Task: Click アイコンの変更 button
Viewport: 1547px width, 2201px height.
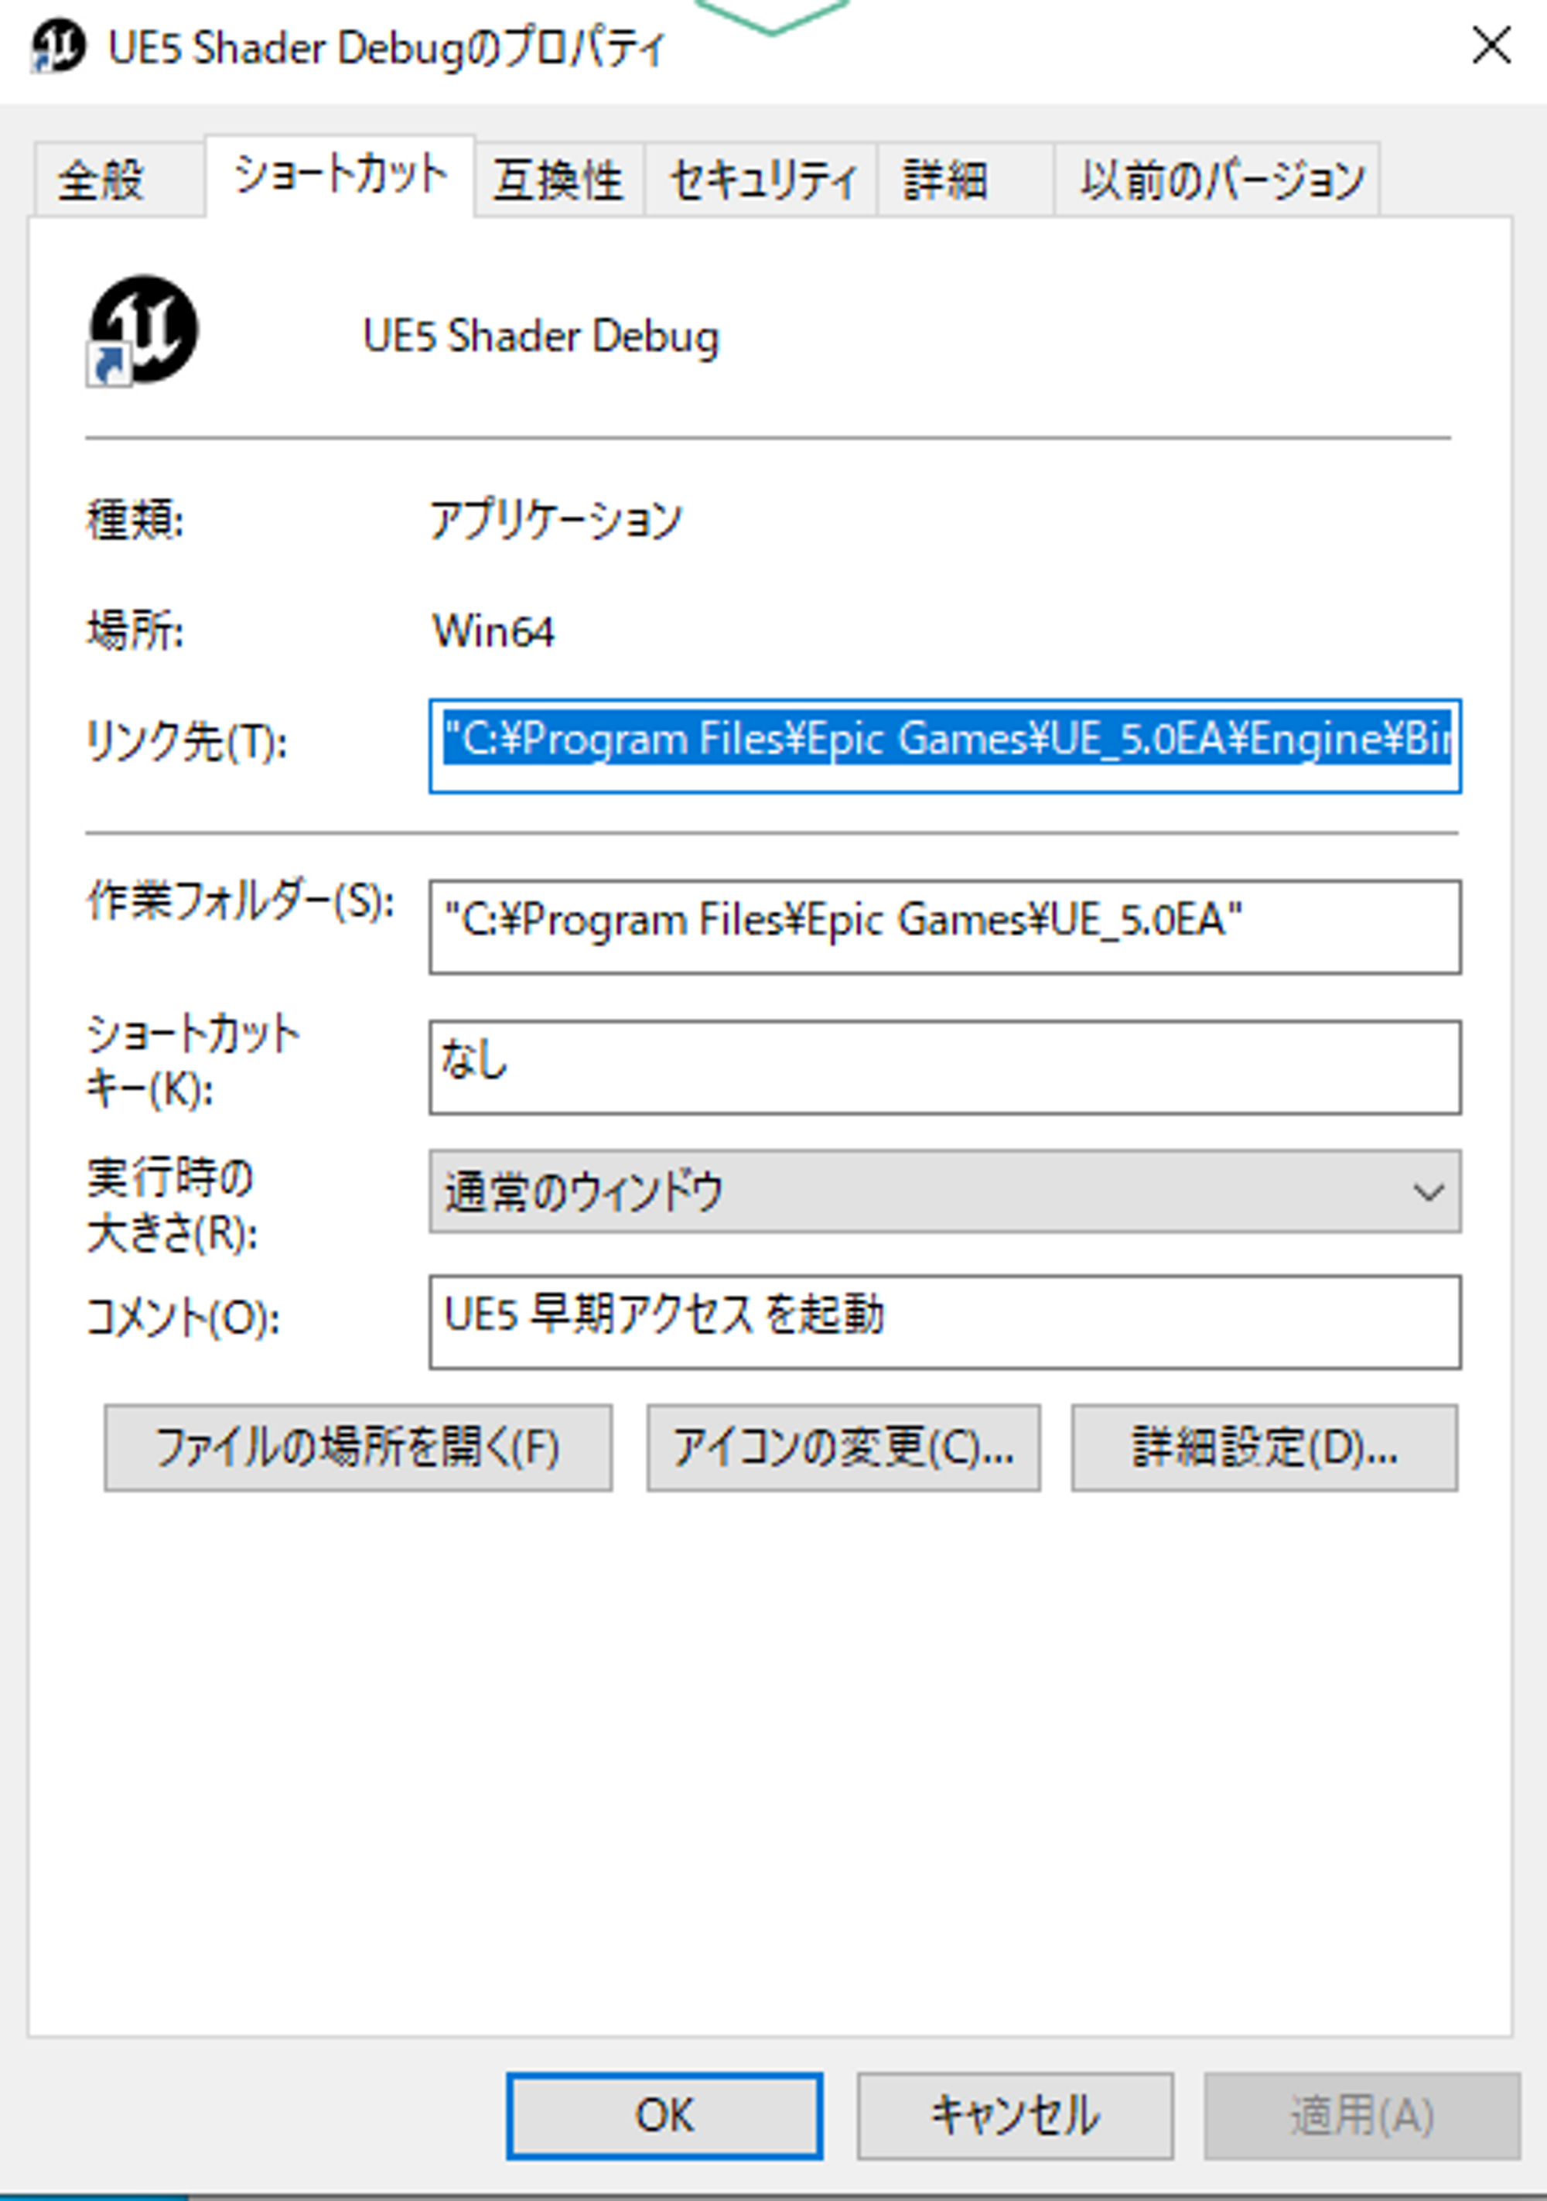Action: [842, 1447]
